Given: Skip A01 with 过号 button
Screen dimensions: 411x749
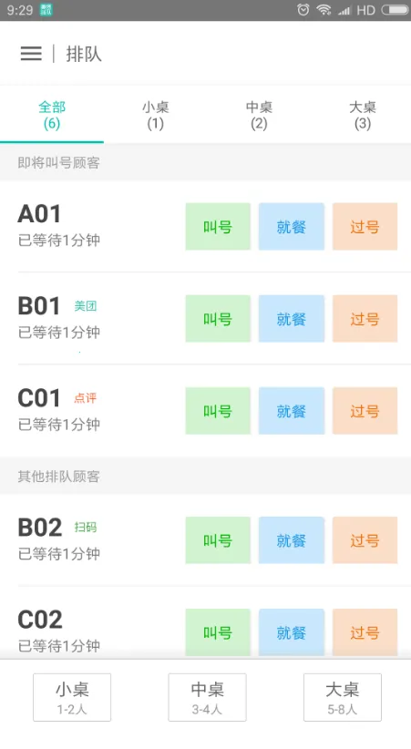Looking at the screenshot, I should 365,226.
